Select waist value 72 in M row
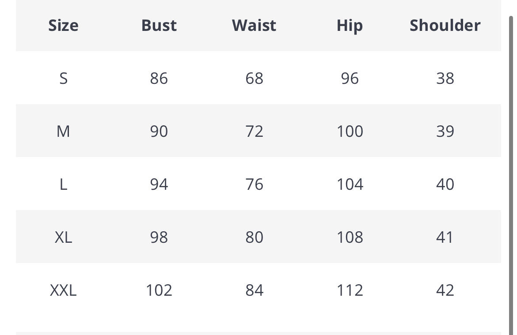Image resolution: width=517 pixels, height=335 pixels. pyautogui.click(x=254, y=132)
